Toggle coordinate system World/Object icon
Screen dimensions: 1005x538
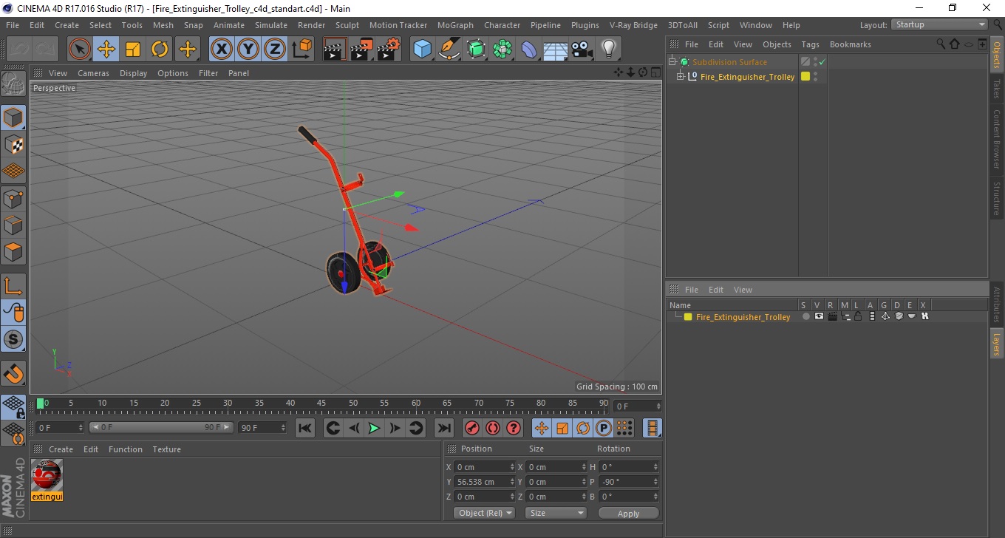pos(301,50)
